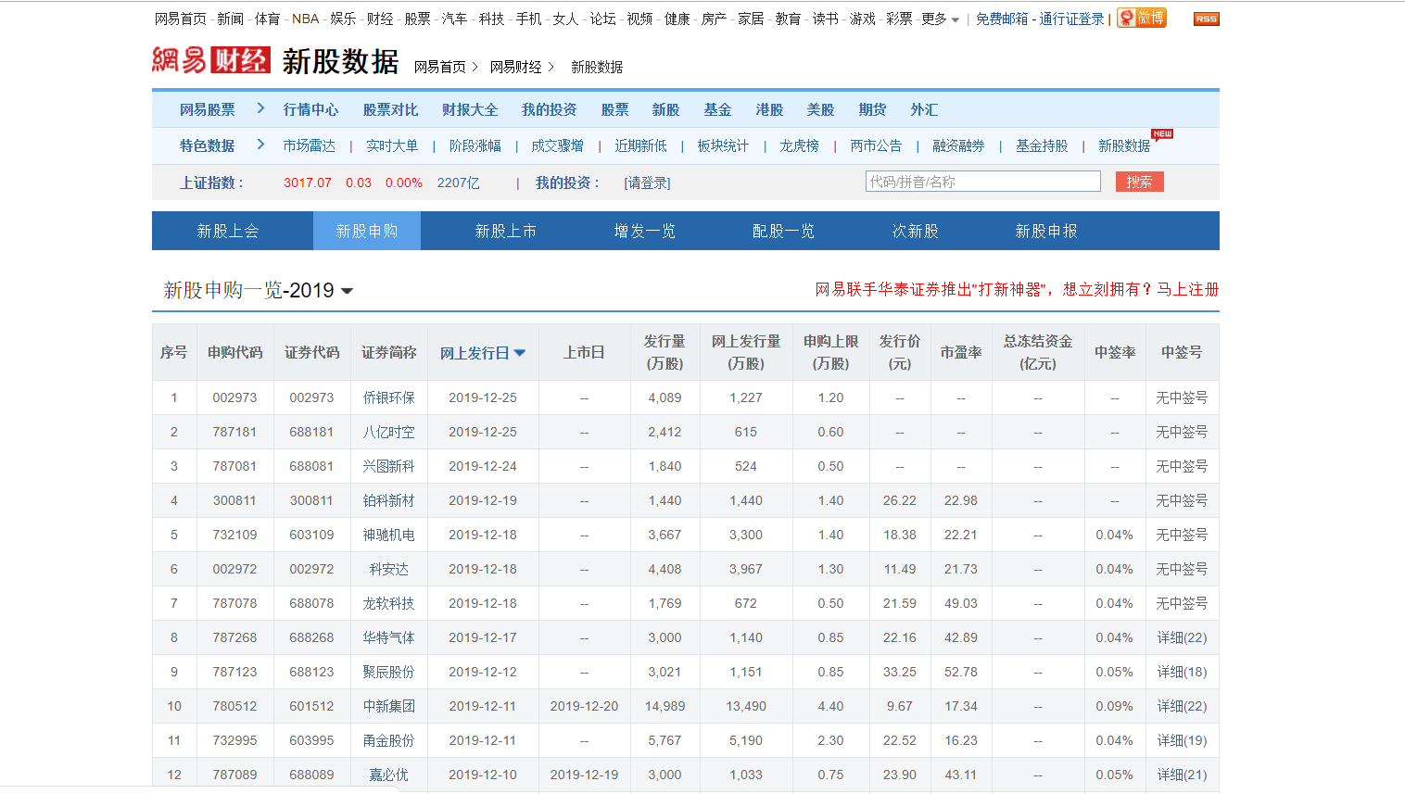The height and width of the screenshot is (794, 1405).
Task: Open the RSS feed icon
Action: point(1206,19)
